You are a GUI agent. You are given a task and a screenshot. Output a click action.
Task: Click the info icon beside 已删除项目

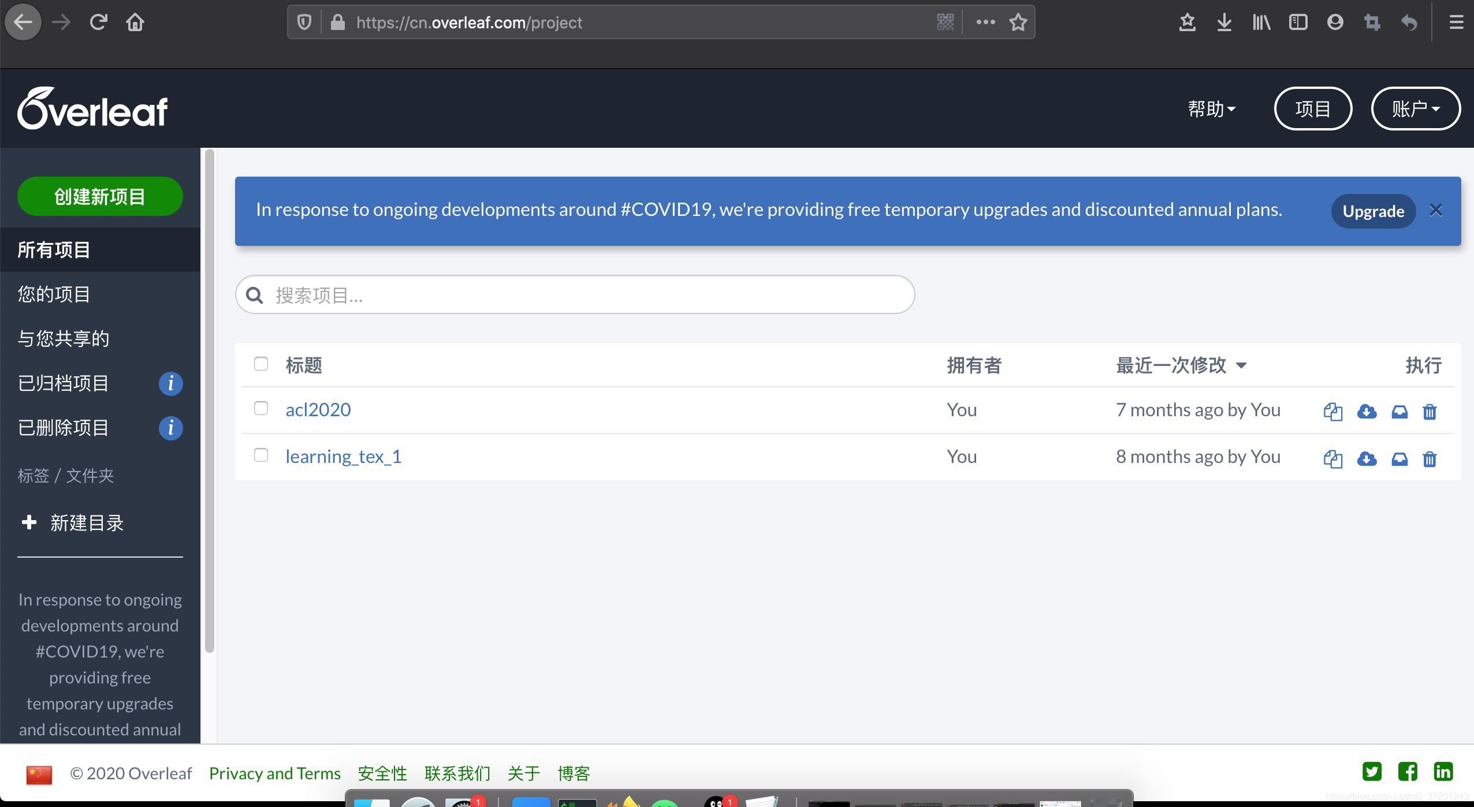pyautogui.click(x=170, y=428)
